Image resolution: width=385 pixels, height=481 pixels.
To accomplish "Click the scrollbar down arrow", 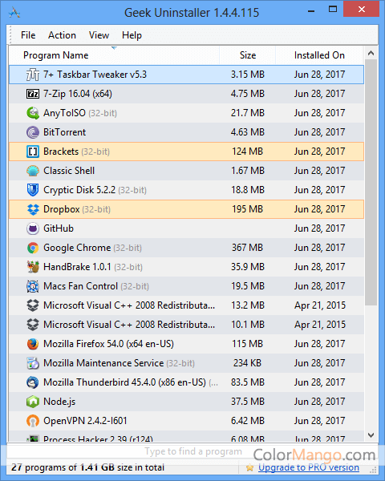I will [371, 435].
